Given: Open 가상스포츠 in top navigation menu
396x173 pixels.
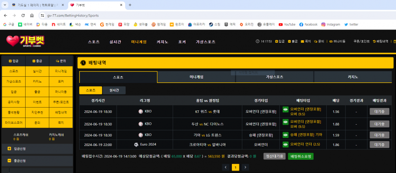Looking at the screenshot, I should (205, 42).
